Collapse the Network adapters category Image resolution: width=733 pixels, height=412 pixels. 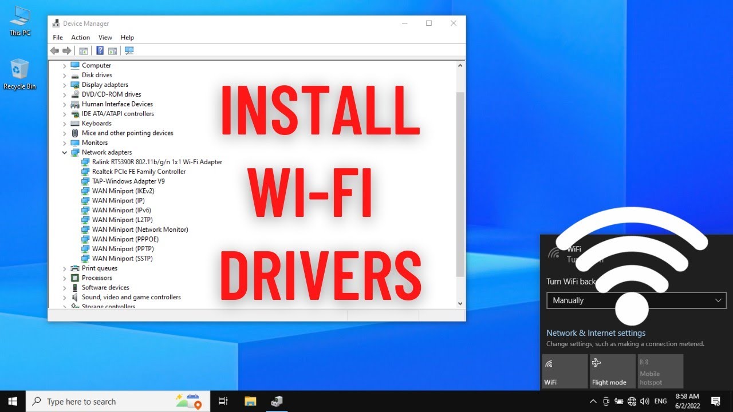(64, 152)
